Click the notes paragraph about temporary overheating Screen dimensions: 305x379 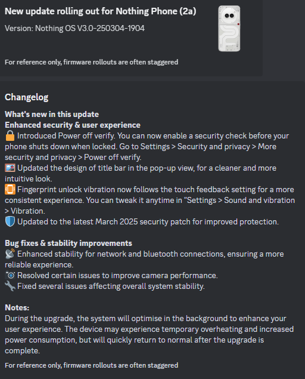pyautogui.click(x=149, y=334)
